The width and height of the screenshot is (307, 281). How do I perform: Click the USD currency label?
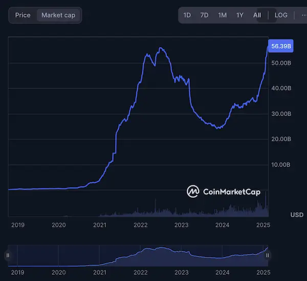click(x=297, y=215)
